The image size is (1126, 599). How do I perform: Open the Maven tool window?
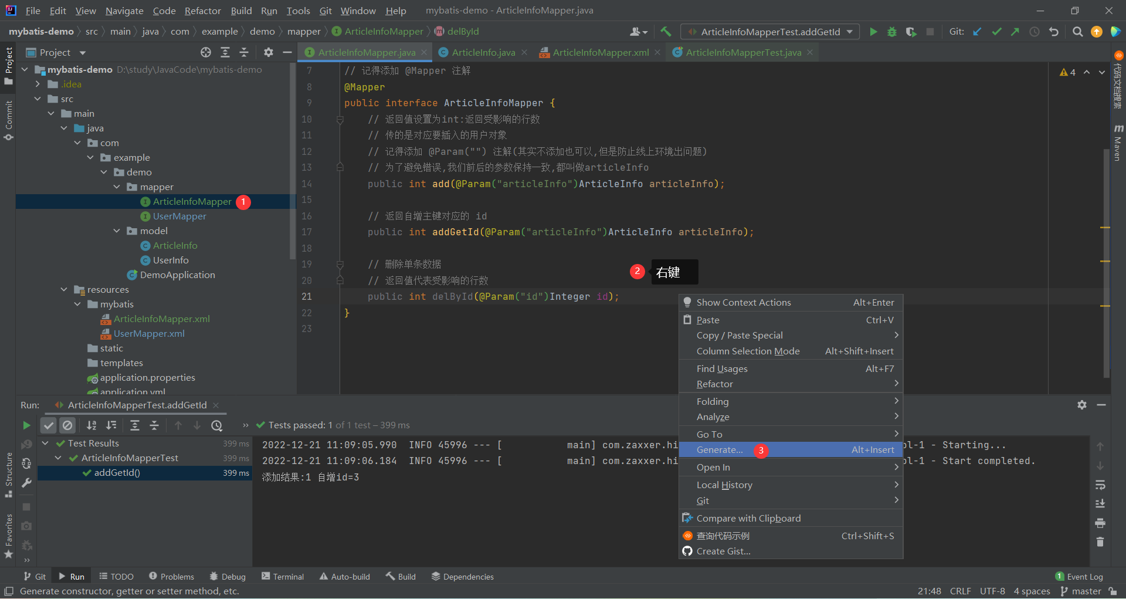pyautogui.click(x=1118, y=143)
